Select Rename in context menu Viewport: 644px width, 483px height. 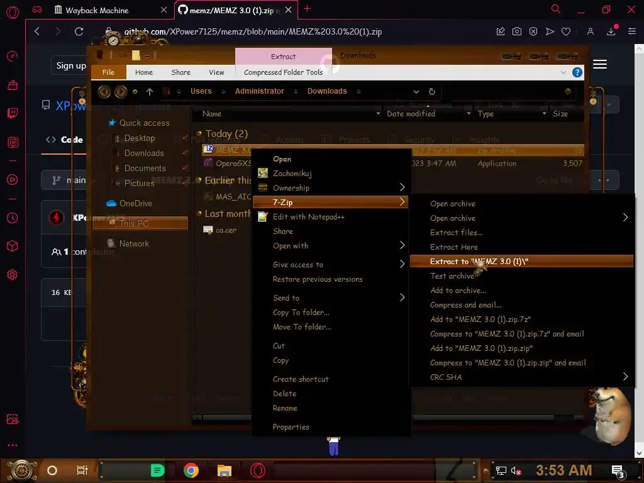[285, 408]
